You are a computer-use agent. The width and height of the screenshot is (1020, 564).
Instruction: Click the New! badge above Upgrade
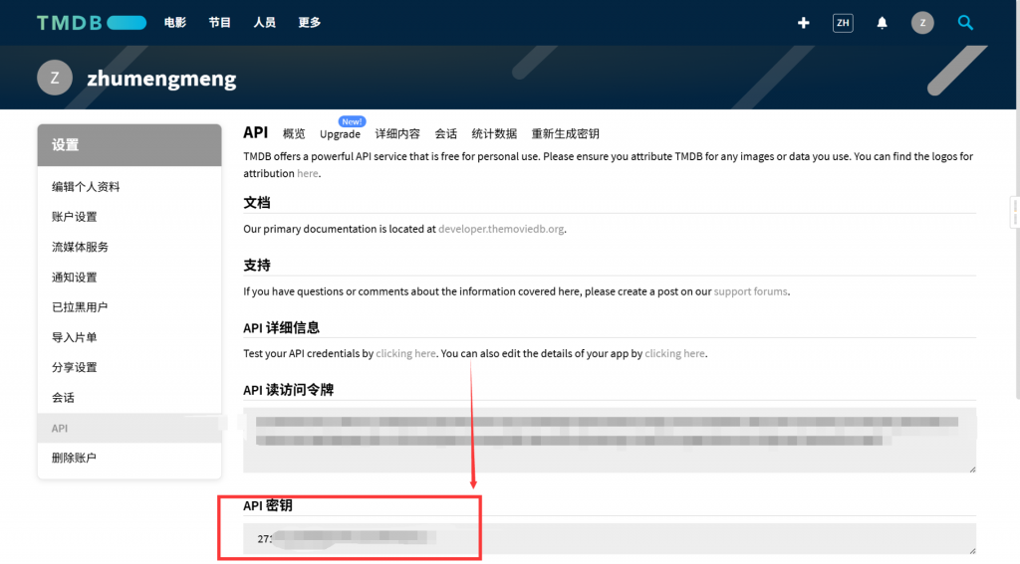coord(352,121)
